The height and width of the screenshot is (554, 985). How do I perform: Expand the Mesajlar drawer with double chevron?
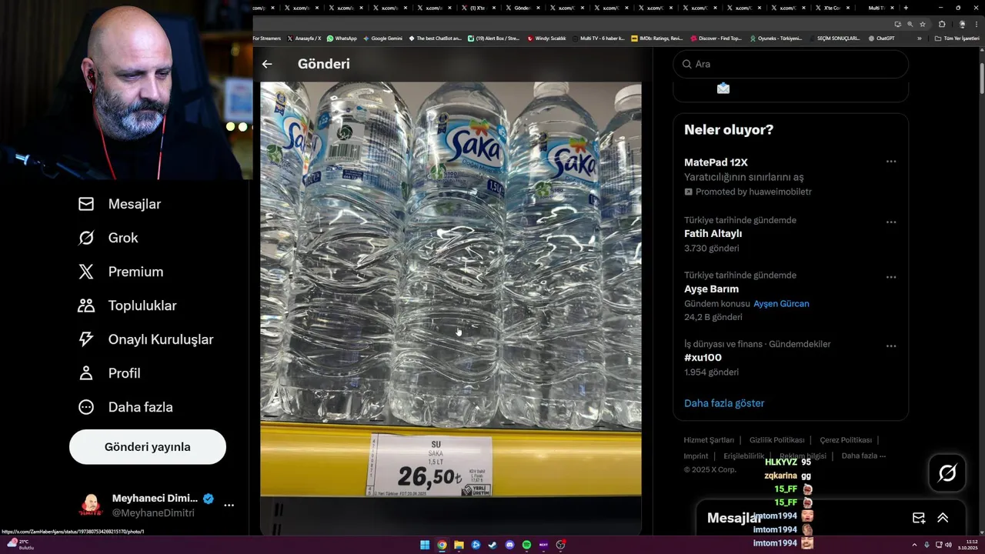tap(943, 519)
